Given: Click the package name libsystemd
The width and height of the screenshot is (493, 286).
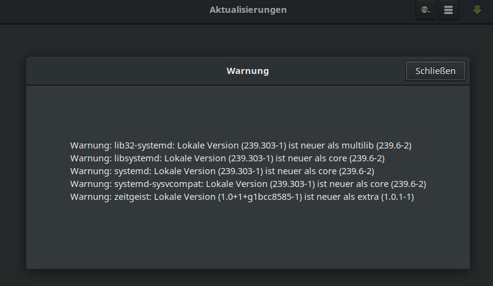Looking at the screenshot, I should [138, 158].
